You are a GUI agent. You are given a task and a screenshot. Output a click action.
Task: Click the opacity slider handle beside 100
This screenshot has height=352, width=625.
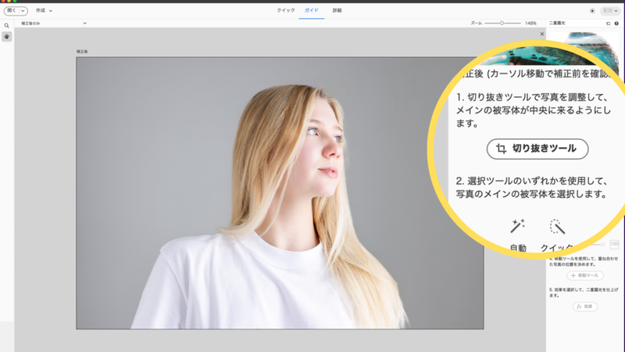[603, 244]
